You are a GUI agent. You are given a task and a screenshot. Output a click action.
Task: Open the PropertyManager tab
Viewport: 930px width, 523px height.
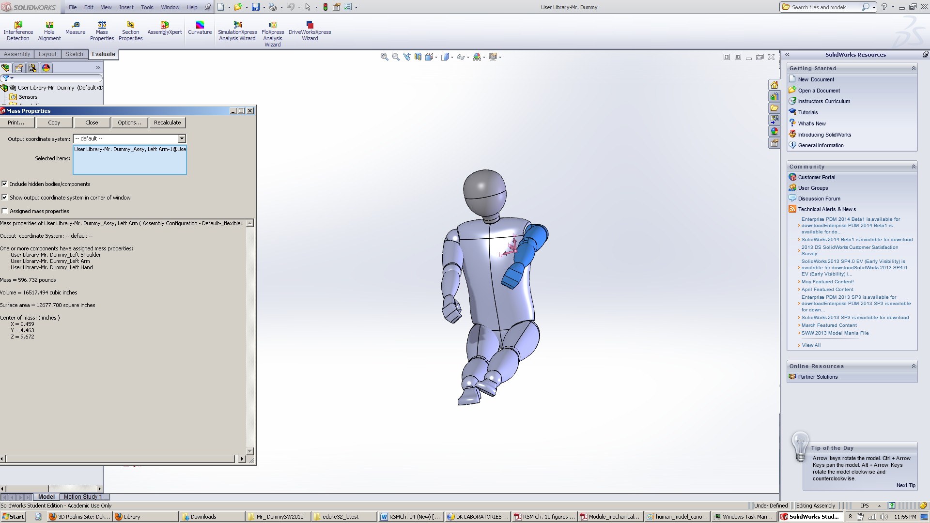click(19, 68)
